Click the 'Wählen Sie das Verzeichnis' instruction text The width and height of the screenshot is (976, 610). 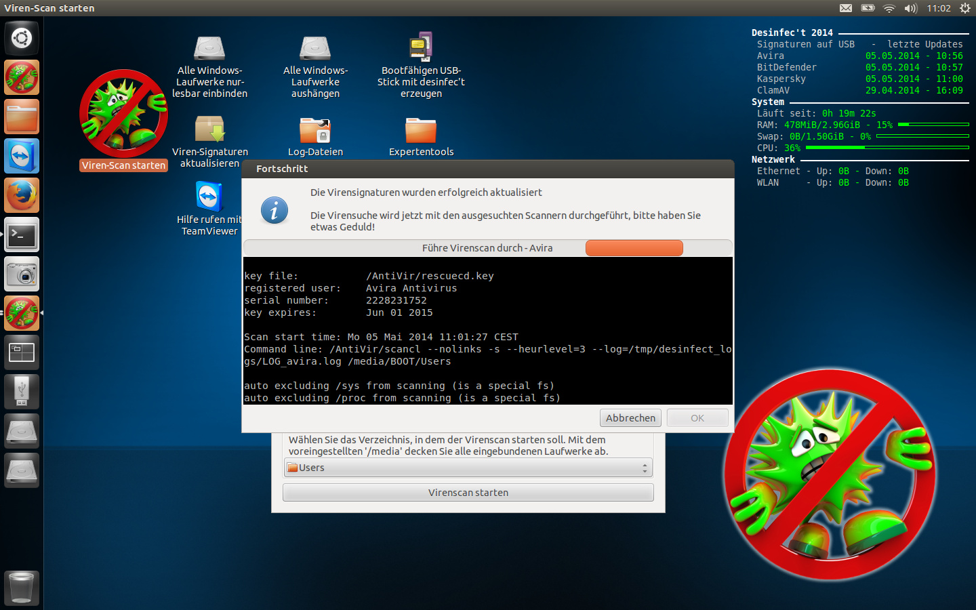coord(448,445)
